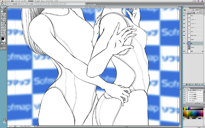This screenshot has height=128, width=205.
Task: Open the フィルタ menu
Action: point(37,1)
